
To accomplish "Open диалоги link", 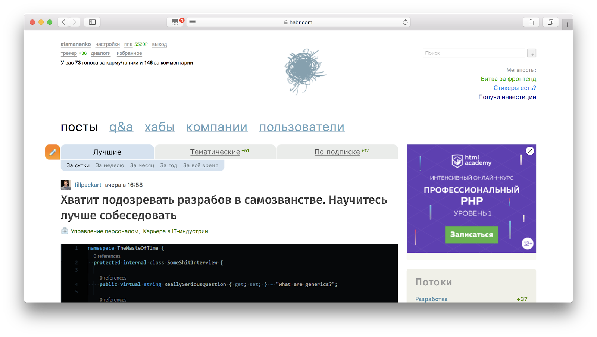I will tap(101, 53).
